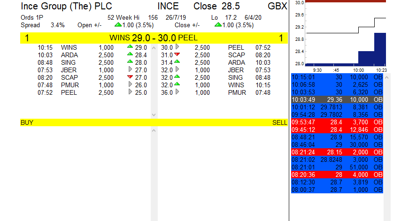Click the grey arrow beside JBER bid 27.0

(x=130, y=69)
